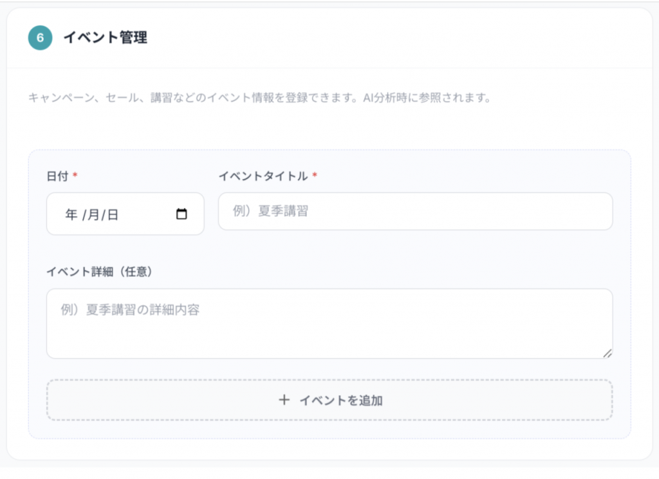This screenshot has width=659, height=479.
Task: Click the 例）夏季講習 placeholder text
Action: pyautogui.click(x=270, y=211)
